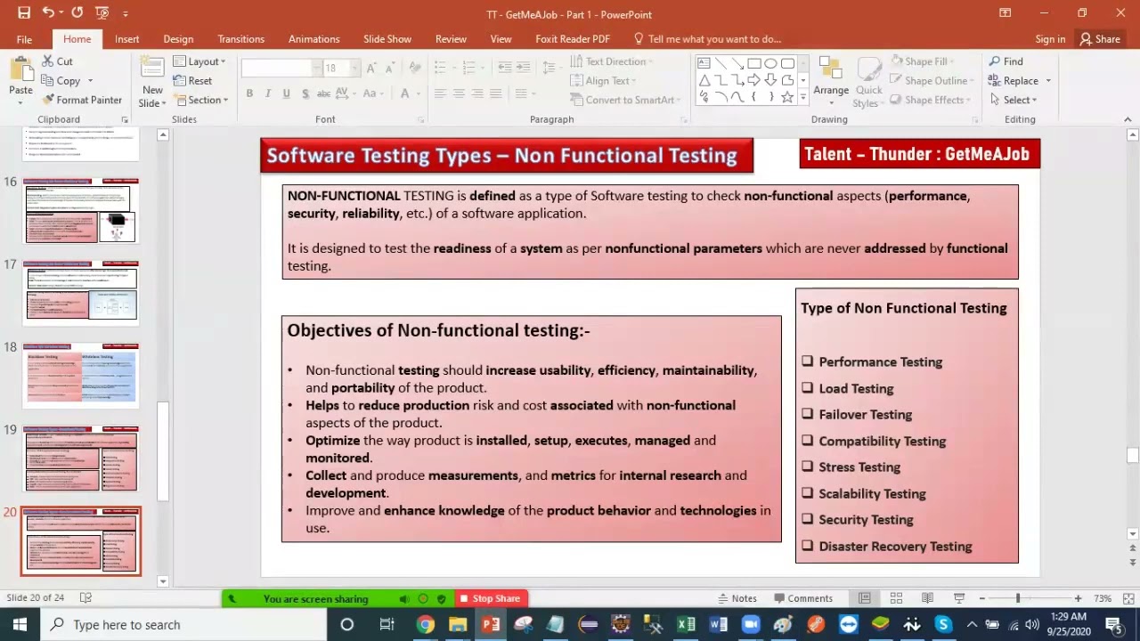This screenshot has width=1140, height=641.
Task: Click Windows Start button
Action: [20, 624]
